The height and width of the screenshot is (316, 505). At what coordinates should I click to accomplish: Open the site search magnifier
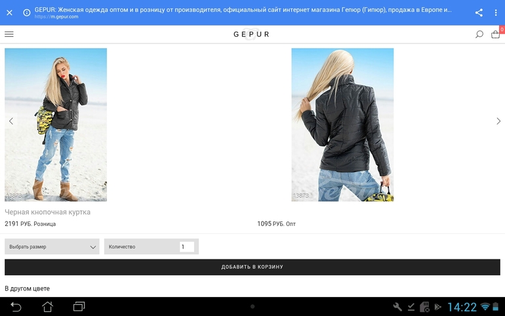coord(479,34)
